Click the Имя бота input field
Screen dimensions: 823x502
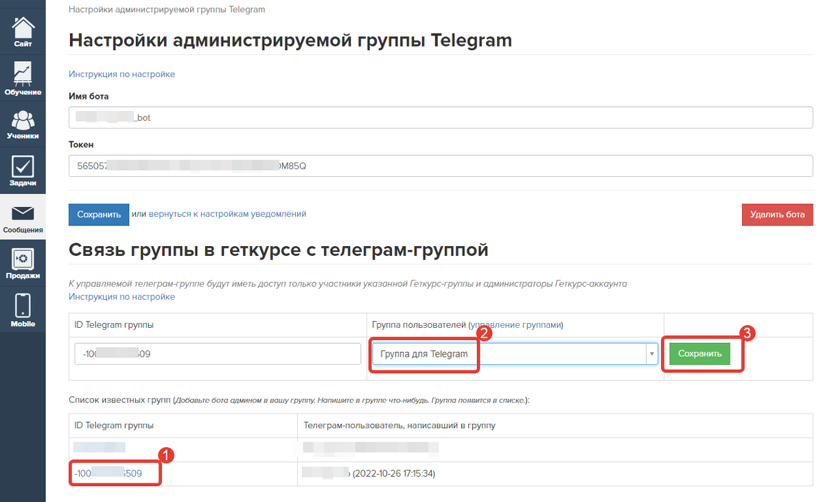click(x=441, y=117)
